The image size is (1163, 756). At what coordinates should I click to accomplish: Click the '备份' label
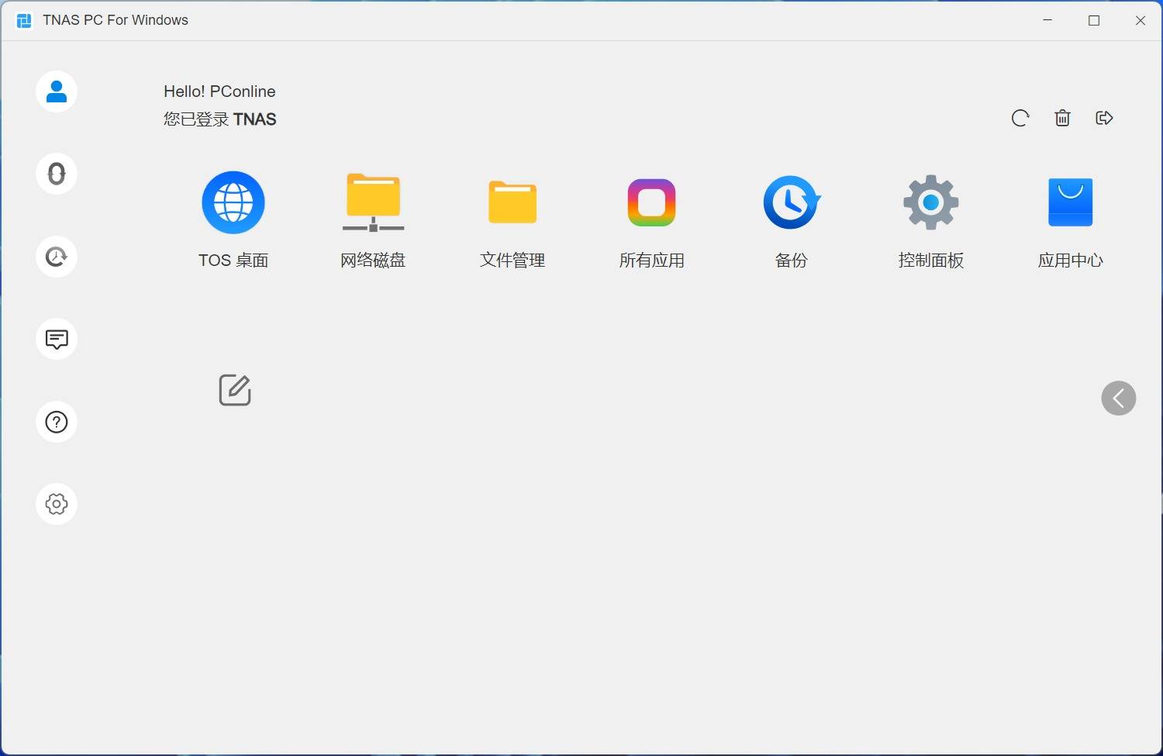click(x=792, y=261)
